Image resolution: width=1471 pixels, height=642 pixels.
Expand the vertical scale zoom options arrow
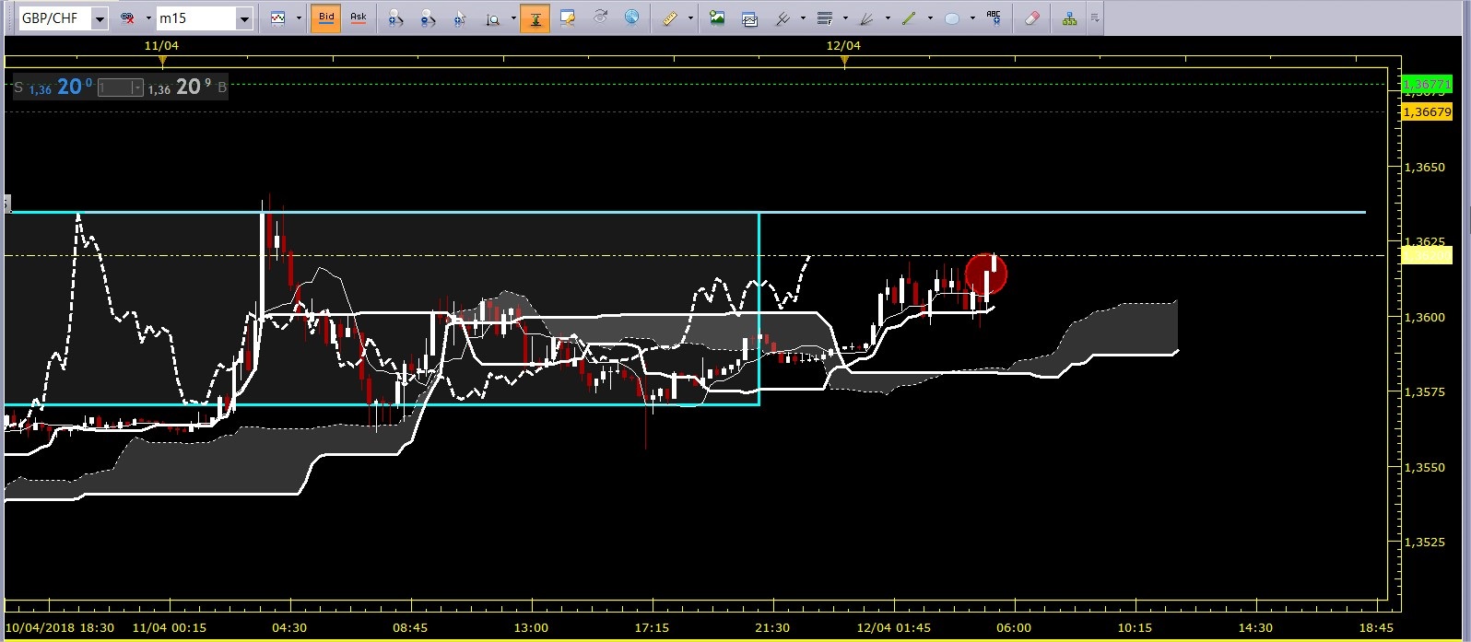[513, 18]
